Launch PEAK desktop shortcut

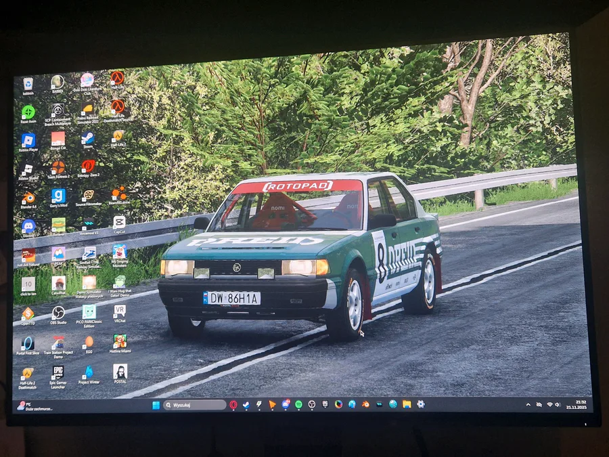(58, 257)
